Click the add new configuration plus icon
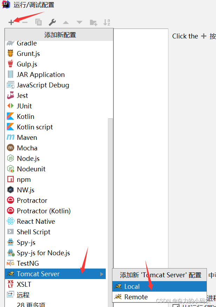The height and width of the screenshot is (307, 216). (x=11, y=22)
